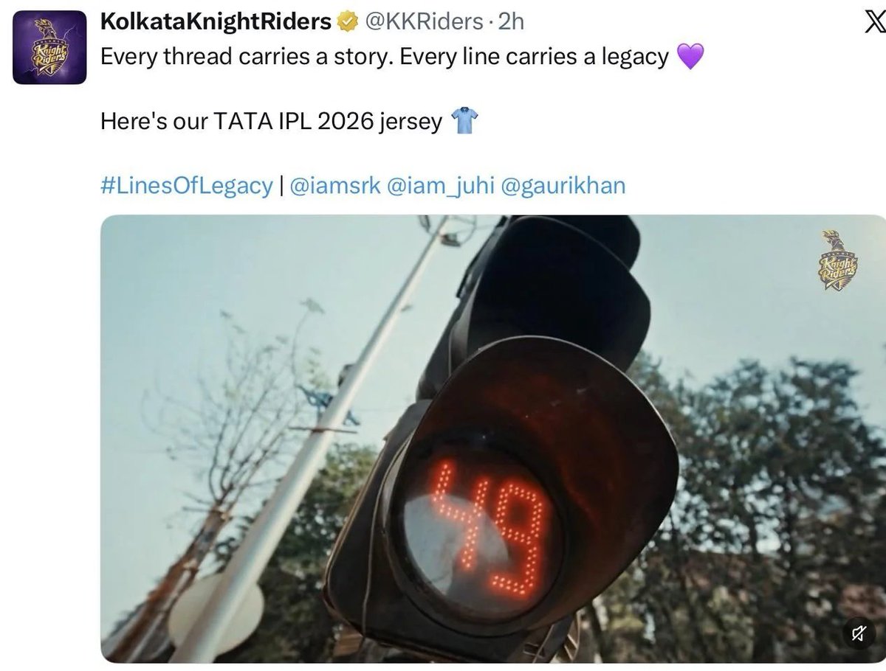
Task: Click the 'Here's our TATA IPL 2026 jersey' text
Action: (271, 121)
